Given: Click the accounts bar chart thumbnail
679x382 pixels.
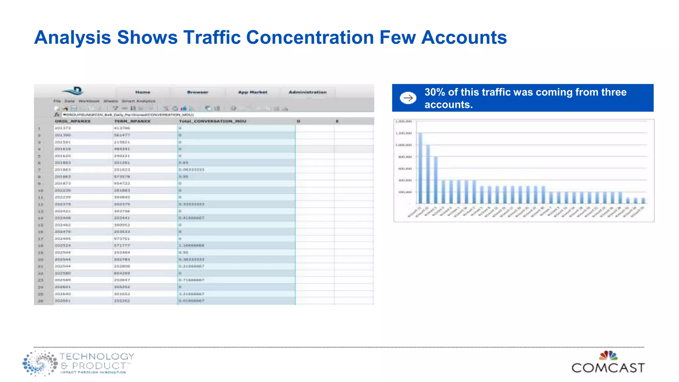Looking at the screenshot, I should point(524,170).
